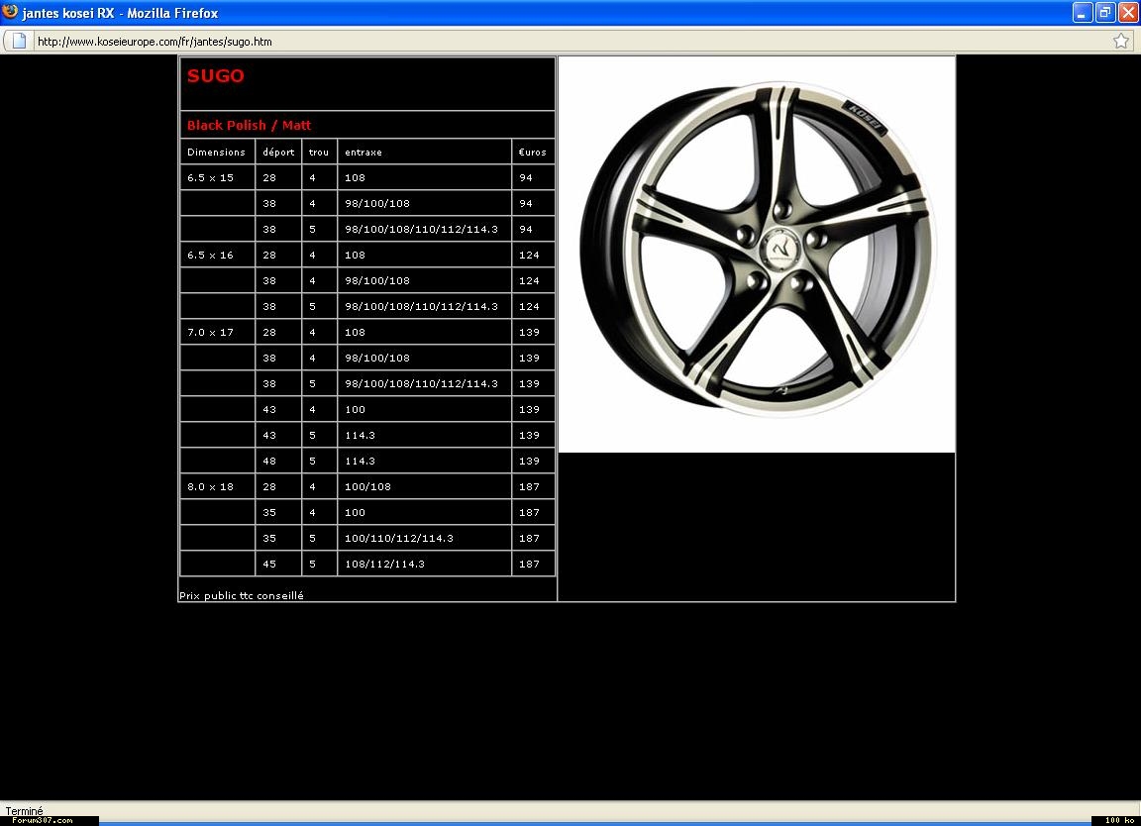Click the 'Dimensions' column header
The image size is (1141, 826).
217,153
